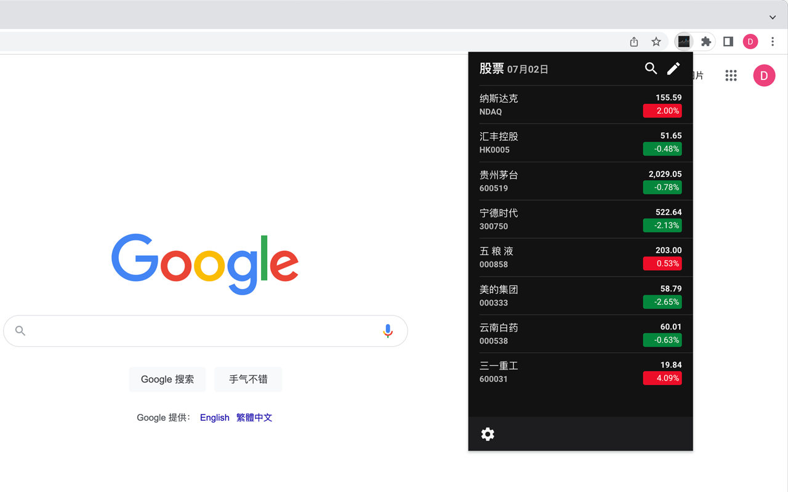Switch Google language to English
788x492 pixels.
[214, 418]
